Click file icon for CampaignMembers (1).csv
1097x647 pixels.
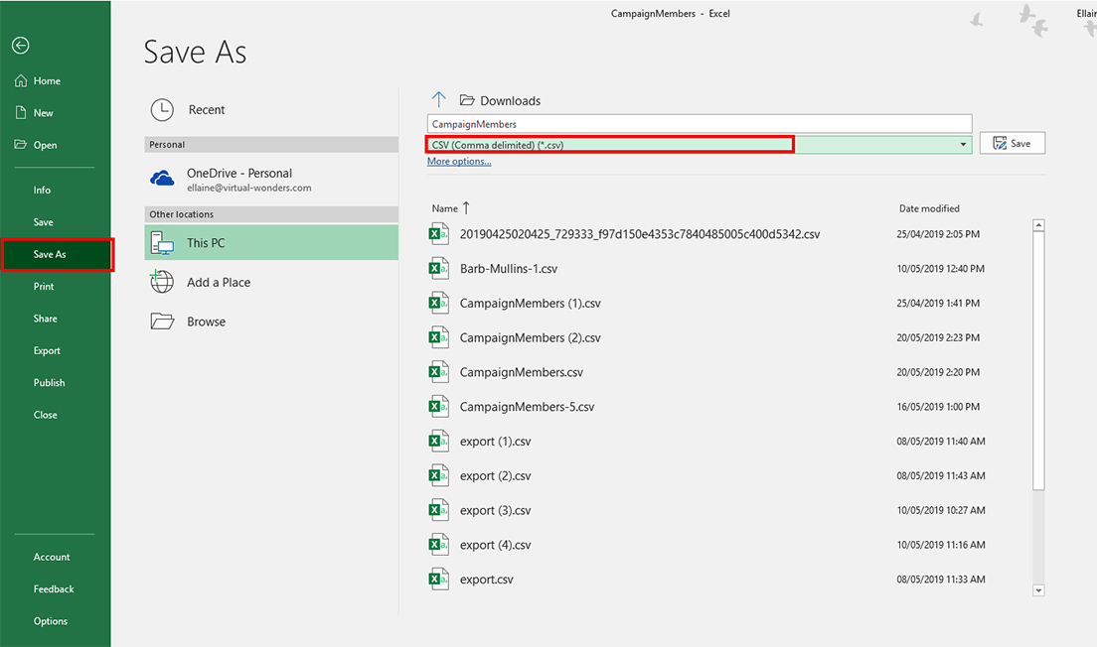pyautogui.click(x=438, y=303)
